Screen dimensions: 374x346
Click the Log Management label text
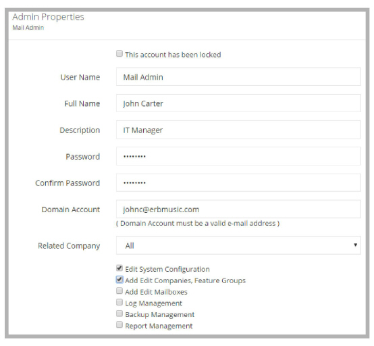pyautogui.click(x=153, y=303)
